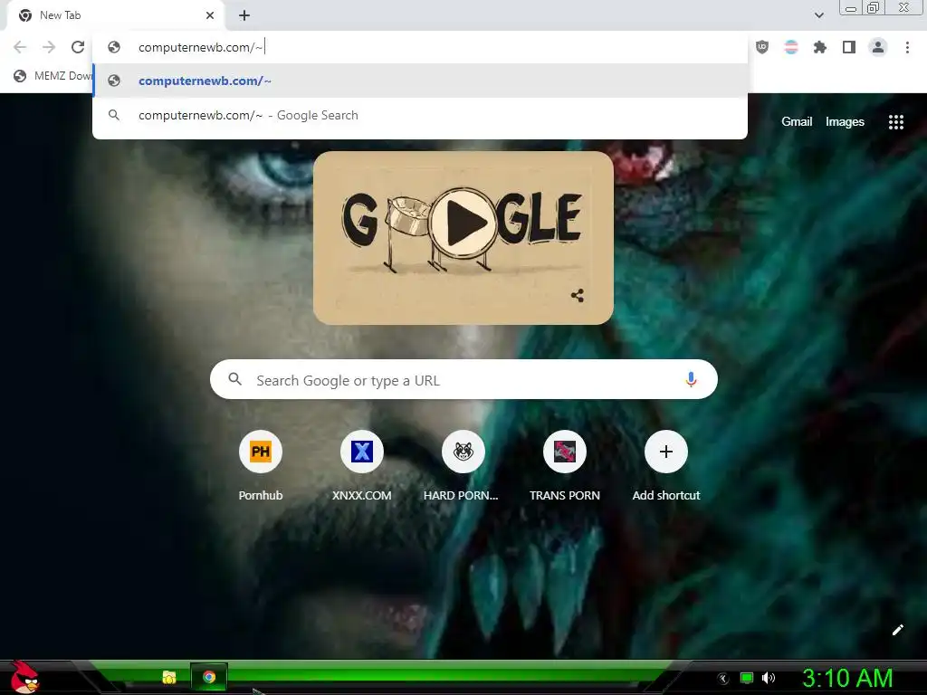
Task: Share the Google Doodle
Action: 578,296
